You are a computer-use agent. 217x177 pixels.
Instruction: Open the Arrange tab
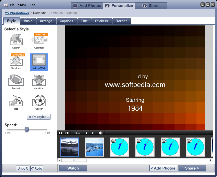pos(46,21)
